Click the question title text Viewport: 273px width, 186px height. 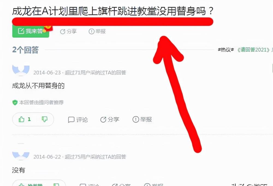pos(113,11)
